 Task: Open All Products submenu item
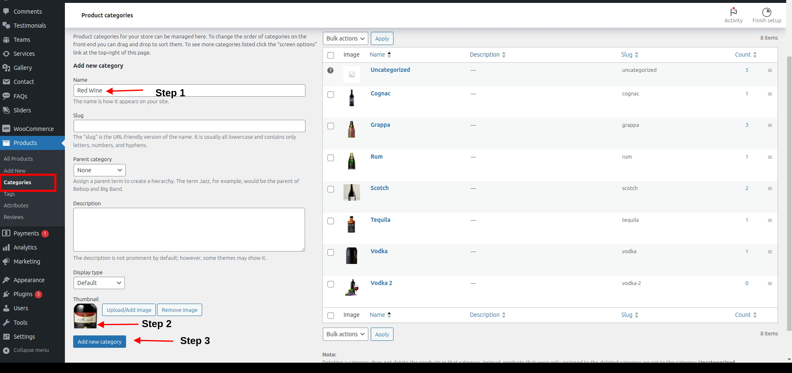coord(18,159)
